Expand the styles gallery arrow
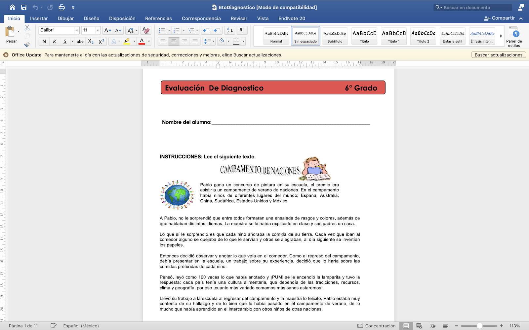This screenshot has height=330, width=529. (501, 36)
